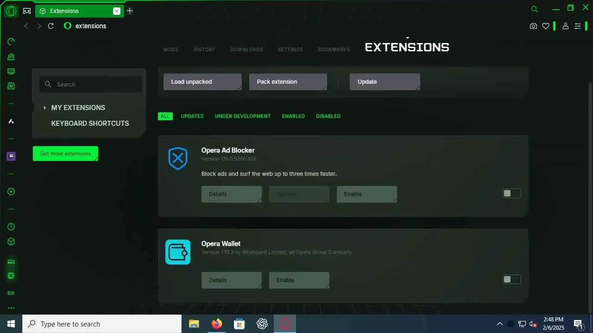This screenshot has width=593, height=333.
Task: Click Get more extensions button
Action: tap(65, 154)
